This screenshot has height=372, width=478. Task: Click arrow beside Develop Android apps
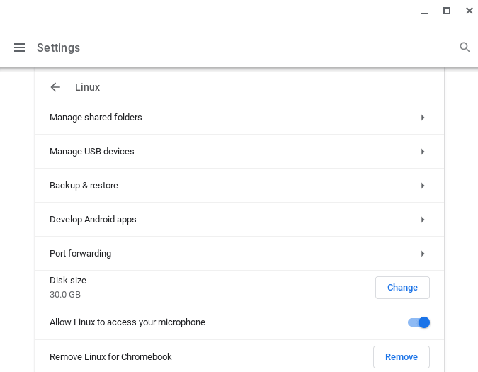click(x=423, y=220)
